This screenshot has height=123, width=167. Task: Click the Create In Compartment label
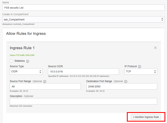tap(15, 14)
